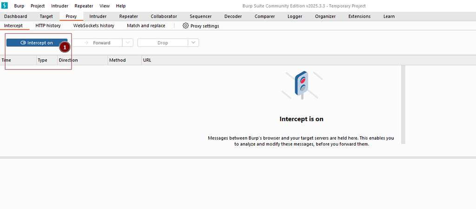Click the Drop button
This screenshot has width=476, height=209.
tap(163, 43)
